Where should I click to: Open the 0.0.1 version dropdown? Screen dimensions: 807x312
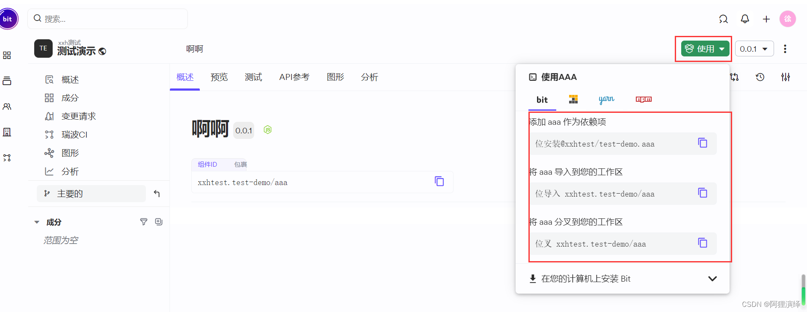(x=754, y=49)
